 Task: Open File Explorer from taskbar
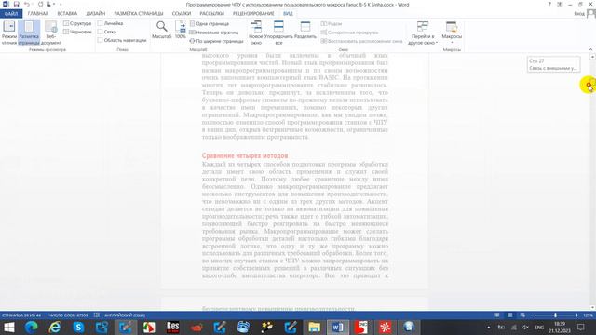pyautogui.click(x=315, y=327)
